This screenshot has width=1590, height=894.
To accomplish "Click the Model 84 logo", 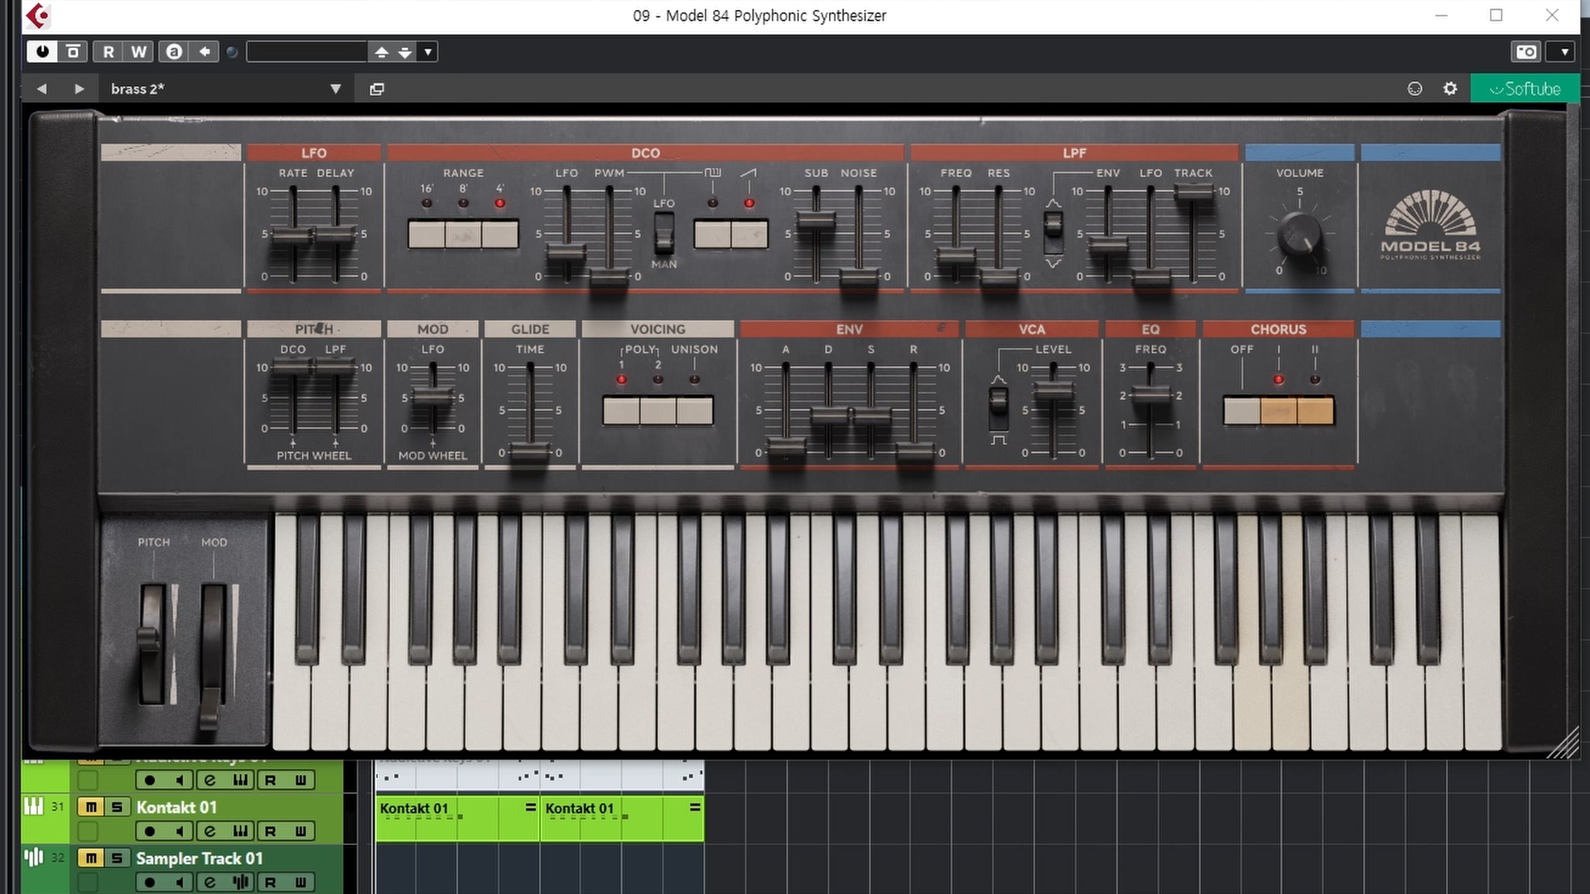I will coord(1430,224).
